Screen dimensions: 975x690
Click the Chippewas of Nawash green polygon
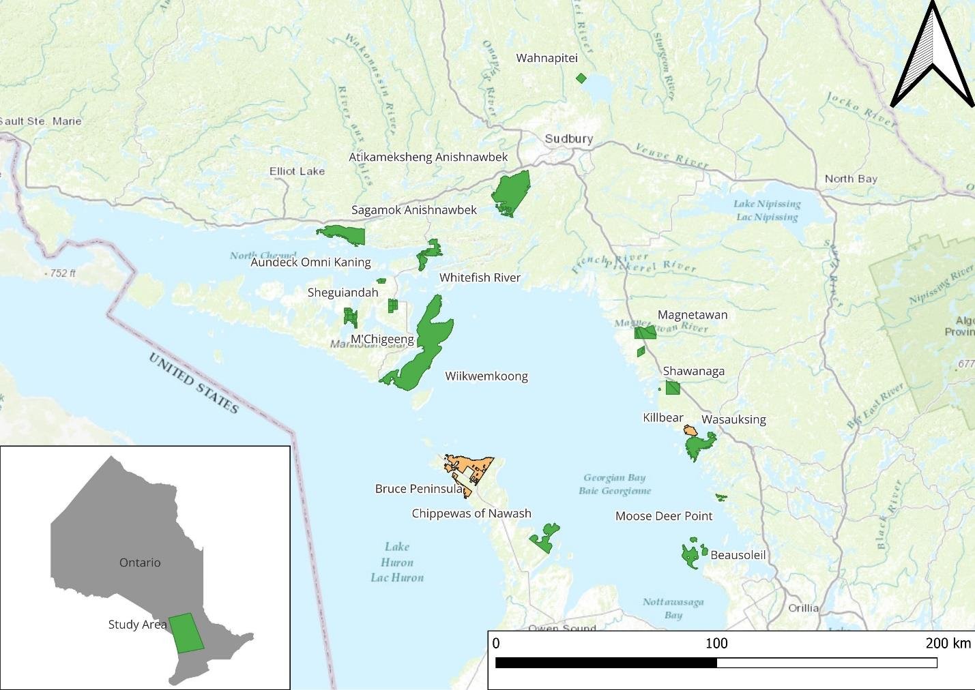545,539
